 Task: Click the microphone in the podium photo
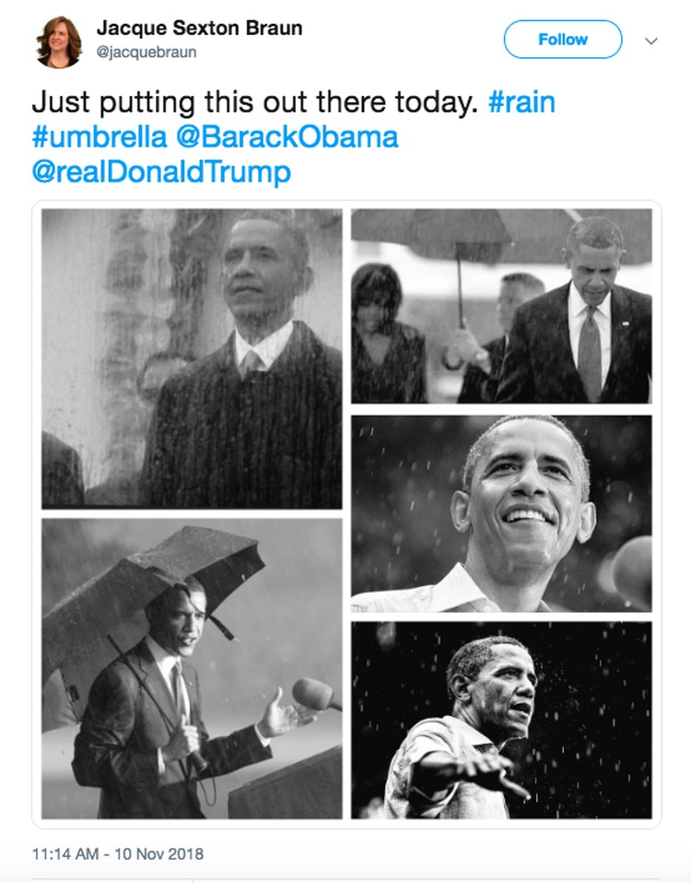pyautogui.click(x=315, y=695)
